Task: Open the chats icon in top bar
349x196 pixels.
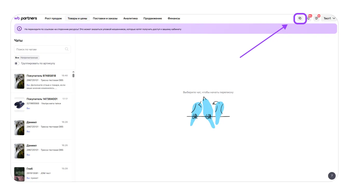Action: pos(300,18)
